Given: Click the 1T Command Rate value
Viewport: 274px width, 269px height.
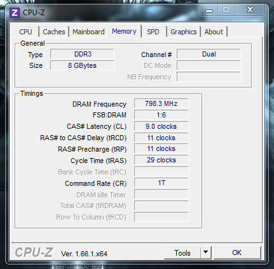Looking at the screenshot, I should [x=161, y=183].
